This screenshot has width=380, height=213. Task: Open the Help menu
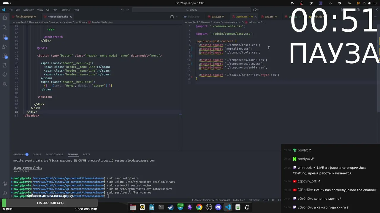(x=76, y=10)
